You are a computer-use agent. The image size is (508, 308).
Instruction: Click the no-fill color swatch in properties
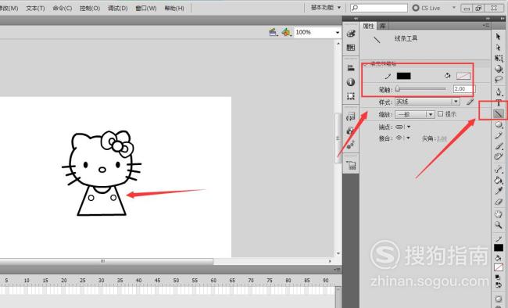pyautogui.click(x=463, y=76)
